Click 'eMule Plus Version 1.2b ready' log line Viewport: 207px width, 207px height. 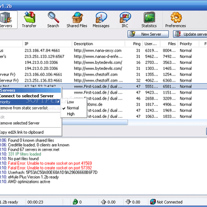tap(33, 177)
